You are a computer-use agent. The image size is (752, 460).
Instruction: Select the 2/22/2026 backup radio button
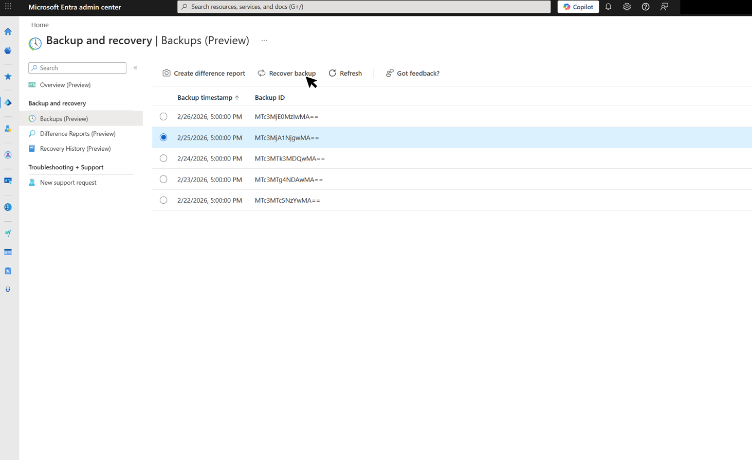coord(163,200)
